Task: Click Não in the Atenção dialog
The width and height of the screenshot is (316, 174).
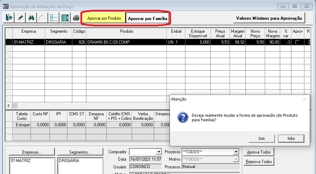Action: click(x=291, y=138)
